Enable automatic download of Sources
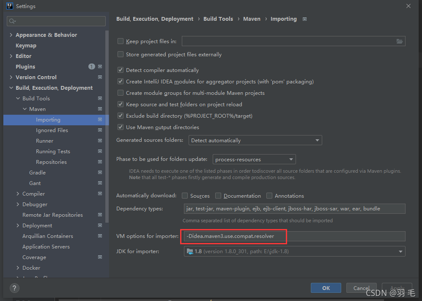Image resolution: width=422 pixels, height=301 pixels. pyautogui.click(x=185, y=196)
